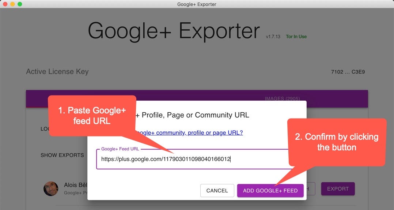Open the community, profile or page URL help link
The height and width of the screenshot is (210, 394).
(190, 132)
